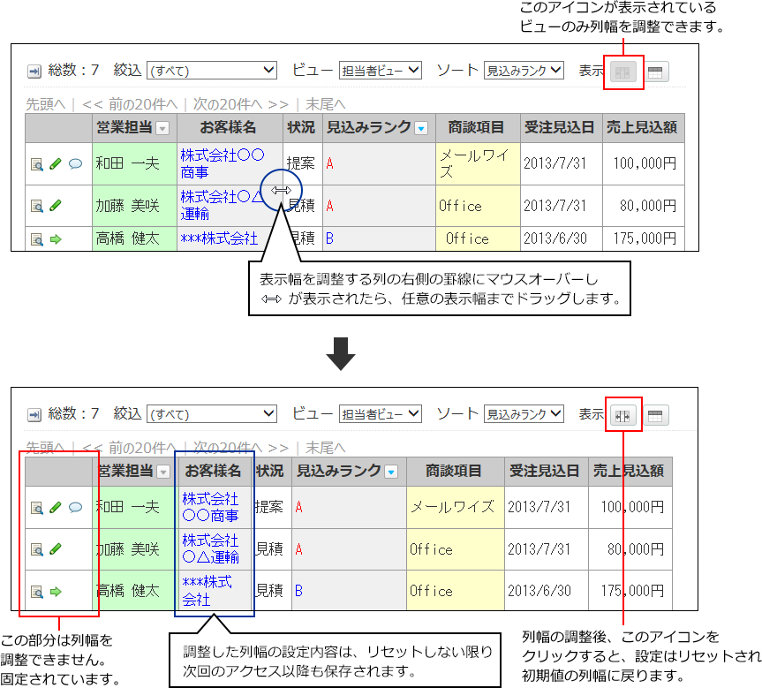Click pencil edit icon for 加藤 美咲 row, lower table
This screenshot has width=762, height=688.
click(x=56, y=549)
